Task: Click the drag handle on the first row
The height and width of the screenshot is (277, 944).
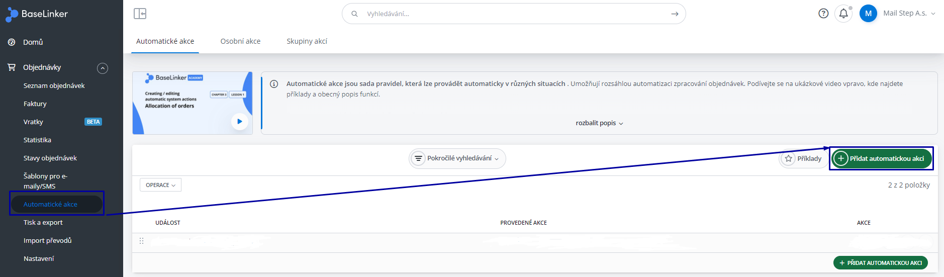Action: click(141, 241)
